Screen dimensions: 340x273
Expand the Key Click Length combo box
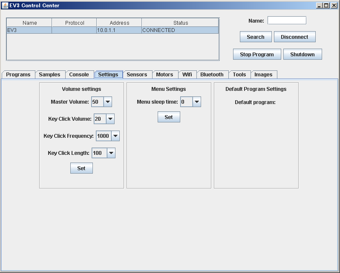(111, 153)
